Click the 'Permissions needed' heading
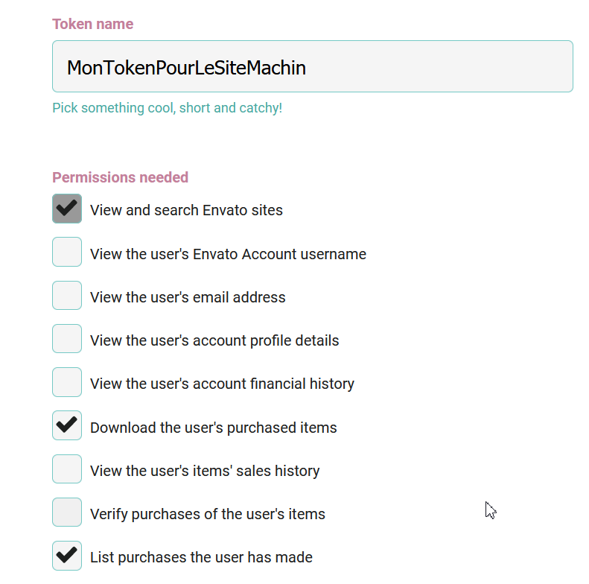This screenshot has height=584, width=589. coord(120,177)
